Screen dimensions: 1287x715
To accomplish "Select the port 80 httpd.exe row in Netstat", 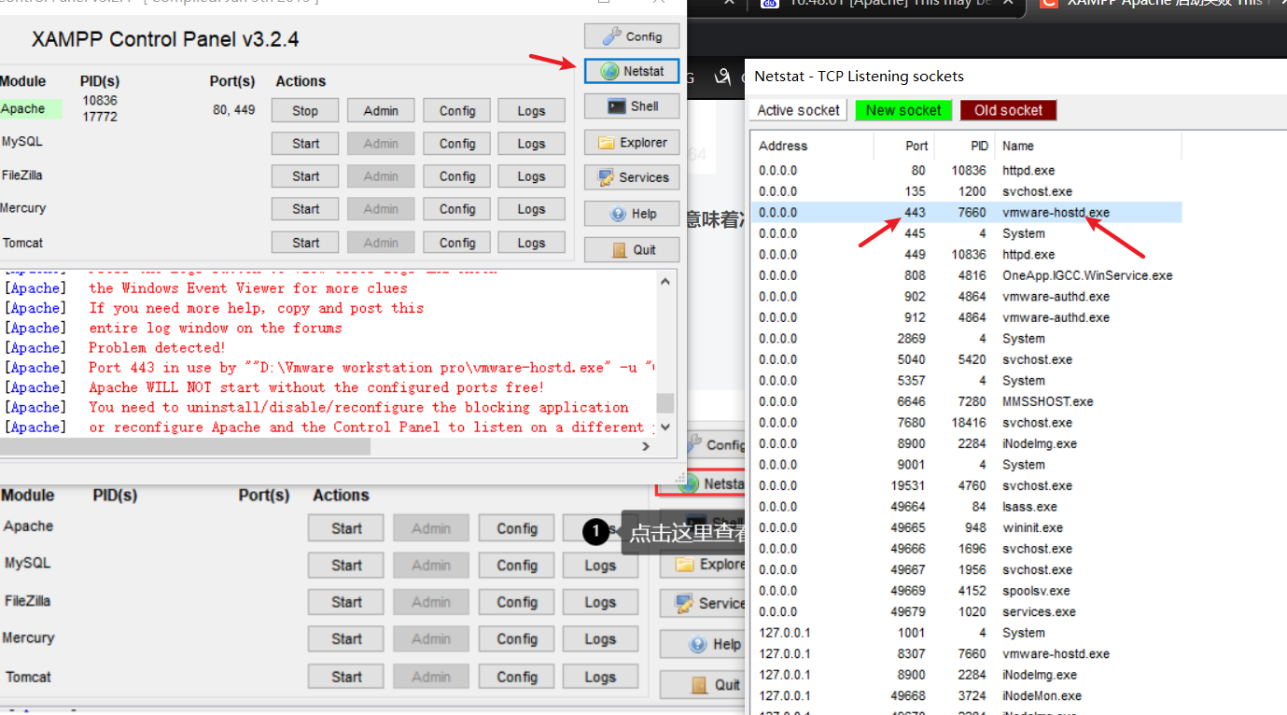I will (x=966, y=170).
